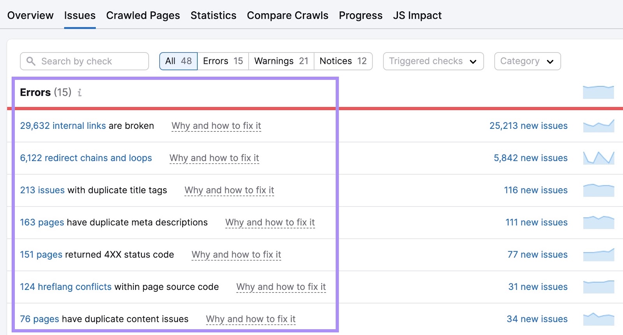Open the list of 29,632 broken internal links
This screenshot has width=623, height=335.
tap(63, 125)
